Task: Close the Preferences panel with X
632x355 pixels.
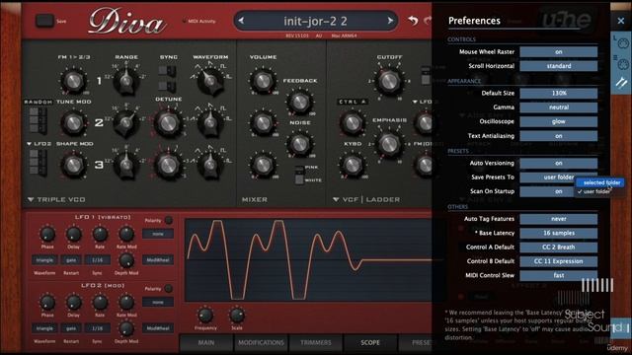Action: 621,21
